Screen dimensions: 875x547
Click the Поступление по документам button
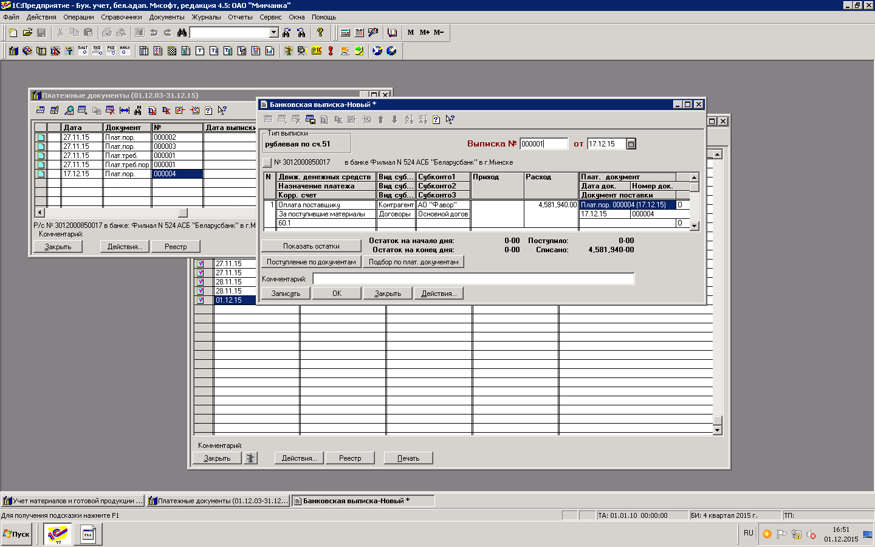[311, 262]
